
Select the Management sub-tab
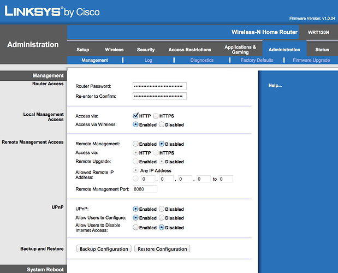[94, 60]
